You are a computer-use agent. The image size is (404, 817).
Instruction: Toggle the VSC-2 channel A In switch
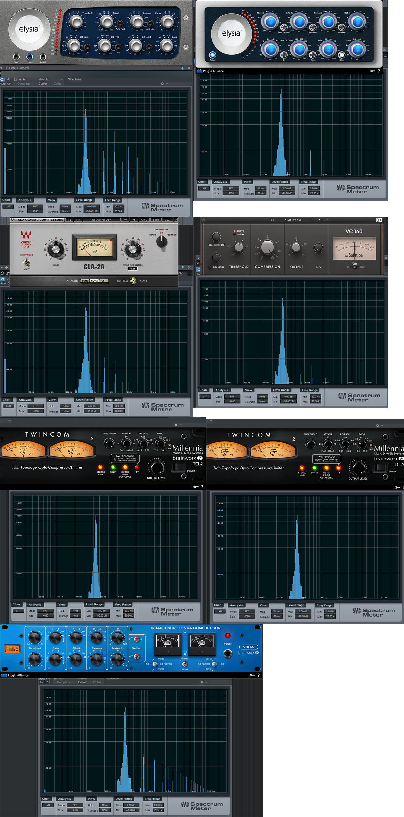pyautogui.click(x=136, y=639)
